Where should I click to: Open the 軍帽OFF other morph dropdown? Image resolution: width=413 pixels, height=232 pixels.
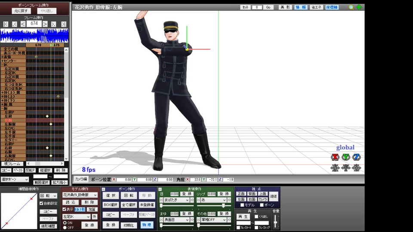click(214, 220)
